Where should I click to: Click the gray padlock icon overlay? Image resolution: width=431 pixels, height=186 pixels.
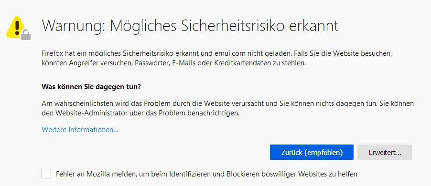point(26,34)
